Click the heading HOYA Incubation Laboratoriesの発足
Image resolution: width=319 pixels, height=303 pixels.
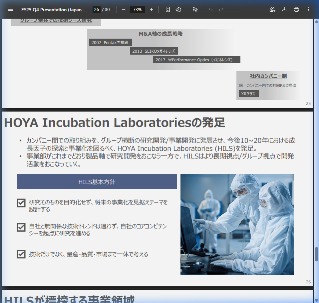click(x=115, y=123)
